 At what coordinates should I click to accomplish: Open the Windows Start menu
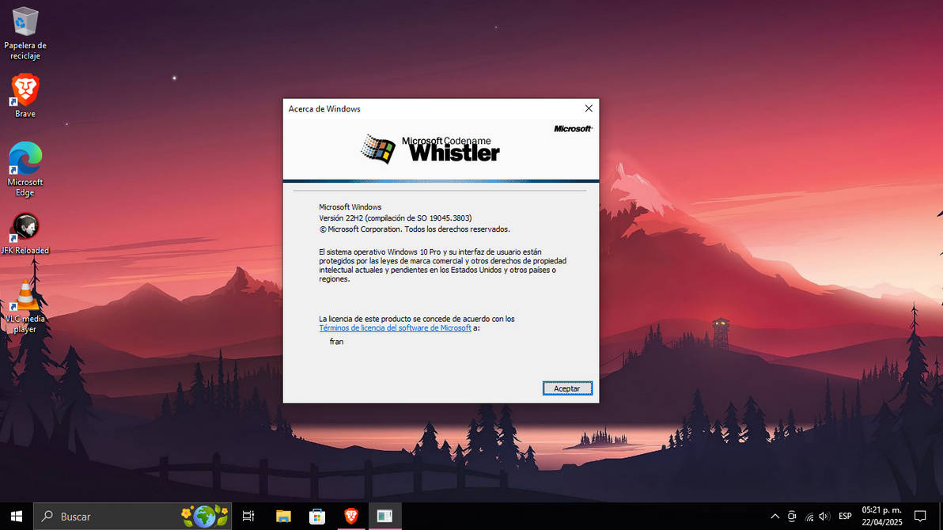click(17, 517)
